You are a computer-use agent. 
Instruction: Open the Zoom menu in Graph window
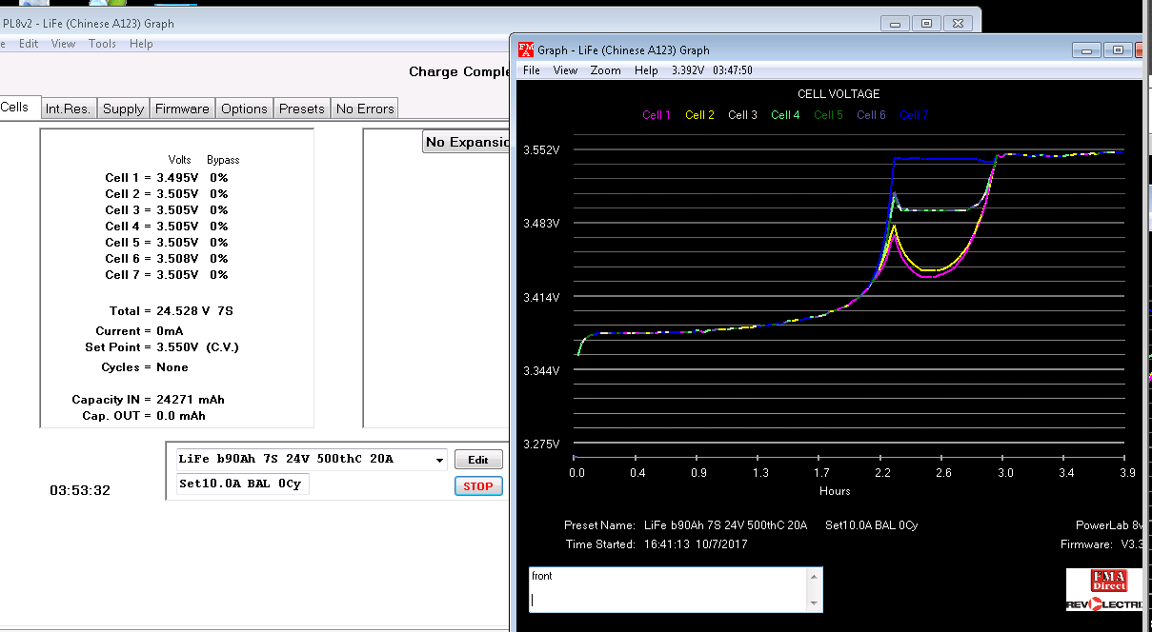[605, 70]
